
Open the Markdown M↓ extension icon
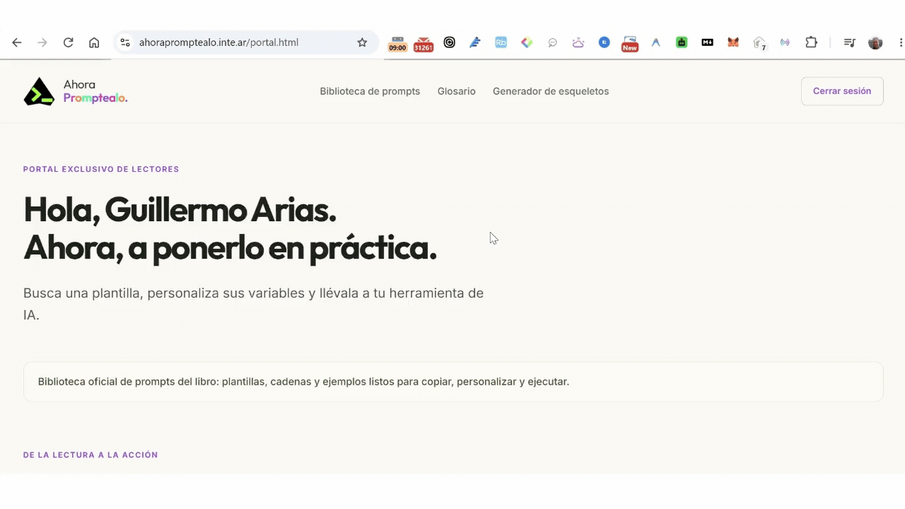click(707, 42)
